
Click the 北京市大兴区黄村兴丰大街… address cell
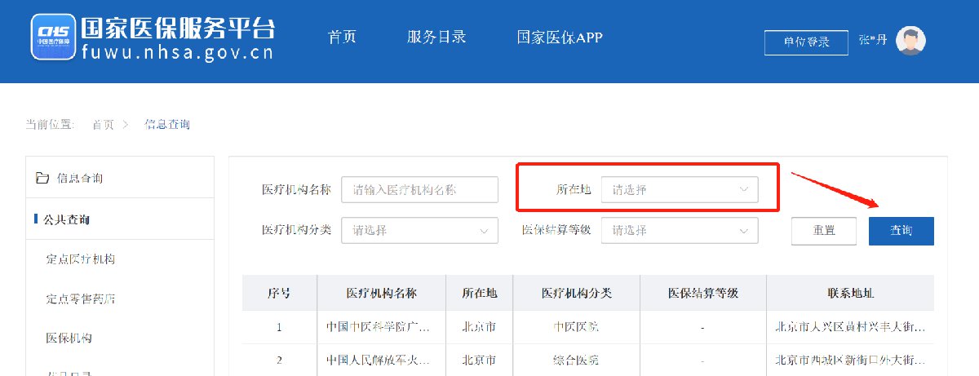[850, 327]
